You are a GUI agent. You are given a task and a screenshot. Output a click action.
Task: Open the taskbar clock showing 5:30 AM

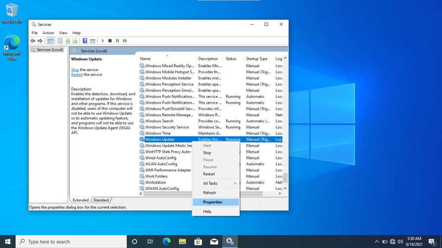tap(414, 242)
